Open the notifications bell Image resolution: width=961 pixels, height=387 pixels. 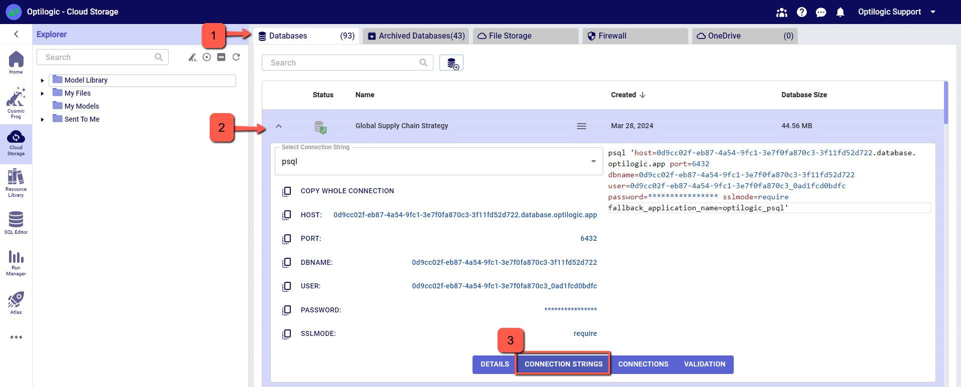840,12
